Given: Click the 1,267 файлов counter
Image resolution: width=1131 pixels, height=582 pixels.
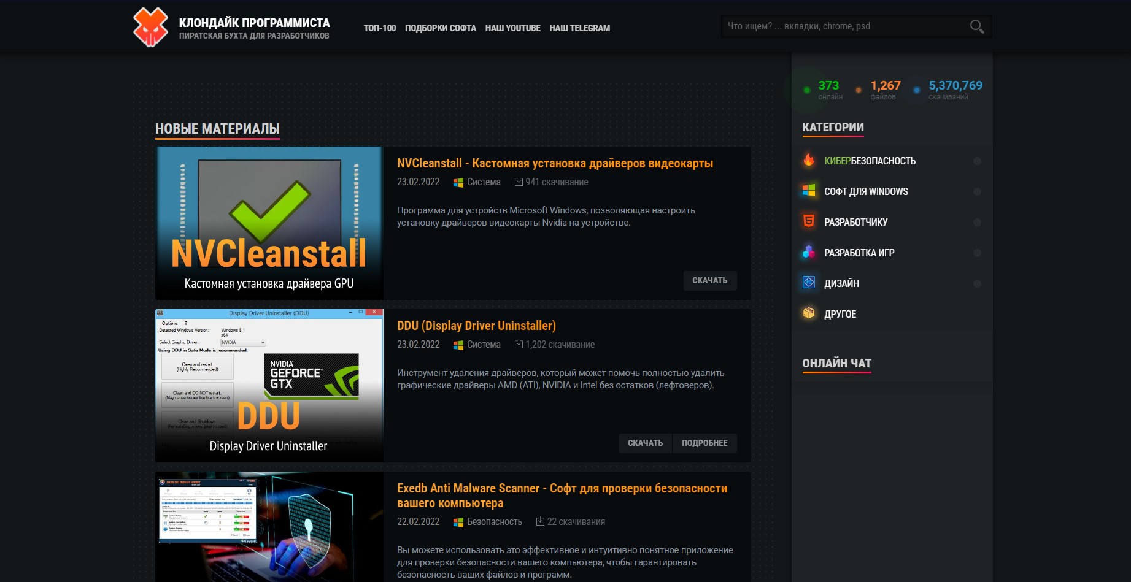Looking at the screenshot, I should pos(886,90).
